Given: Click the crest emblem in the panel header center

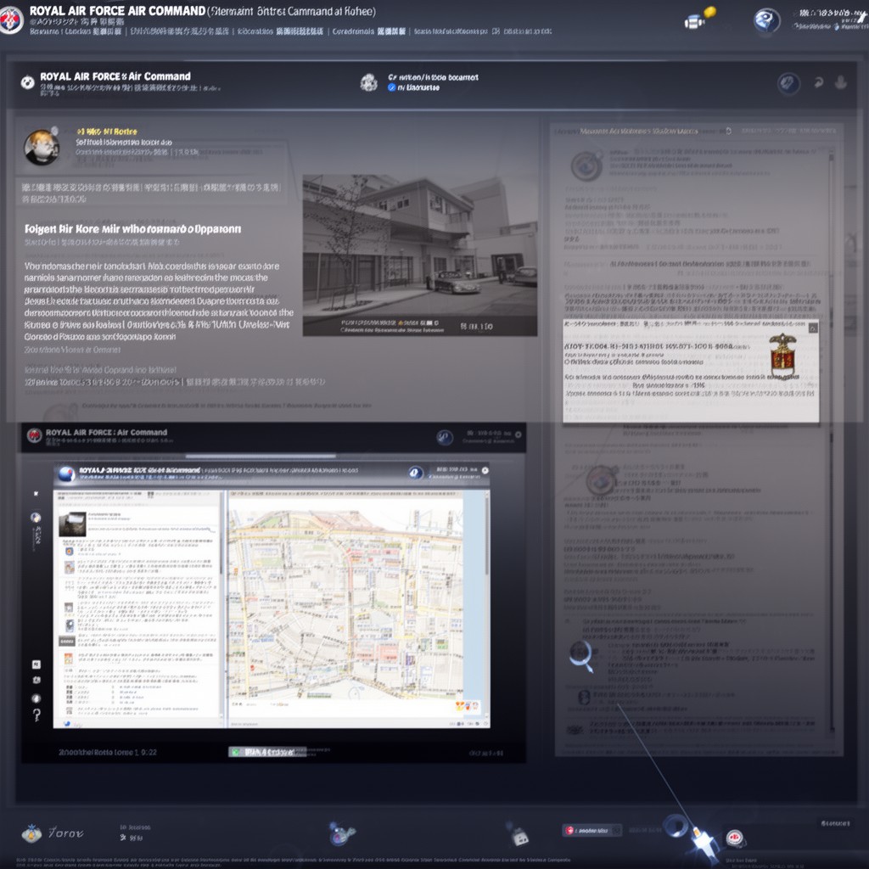Looking at the screenshot, I should [368, 82].
